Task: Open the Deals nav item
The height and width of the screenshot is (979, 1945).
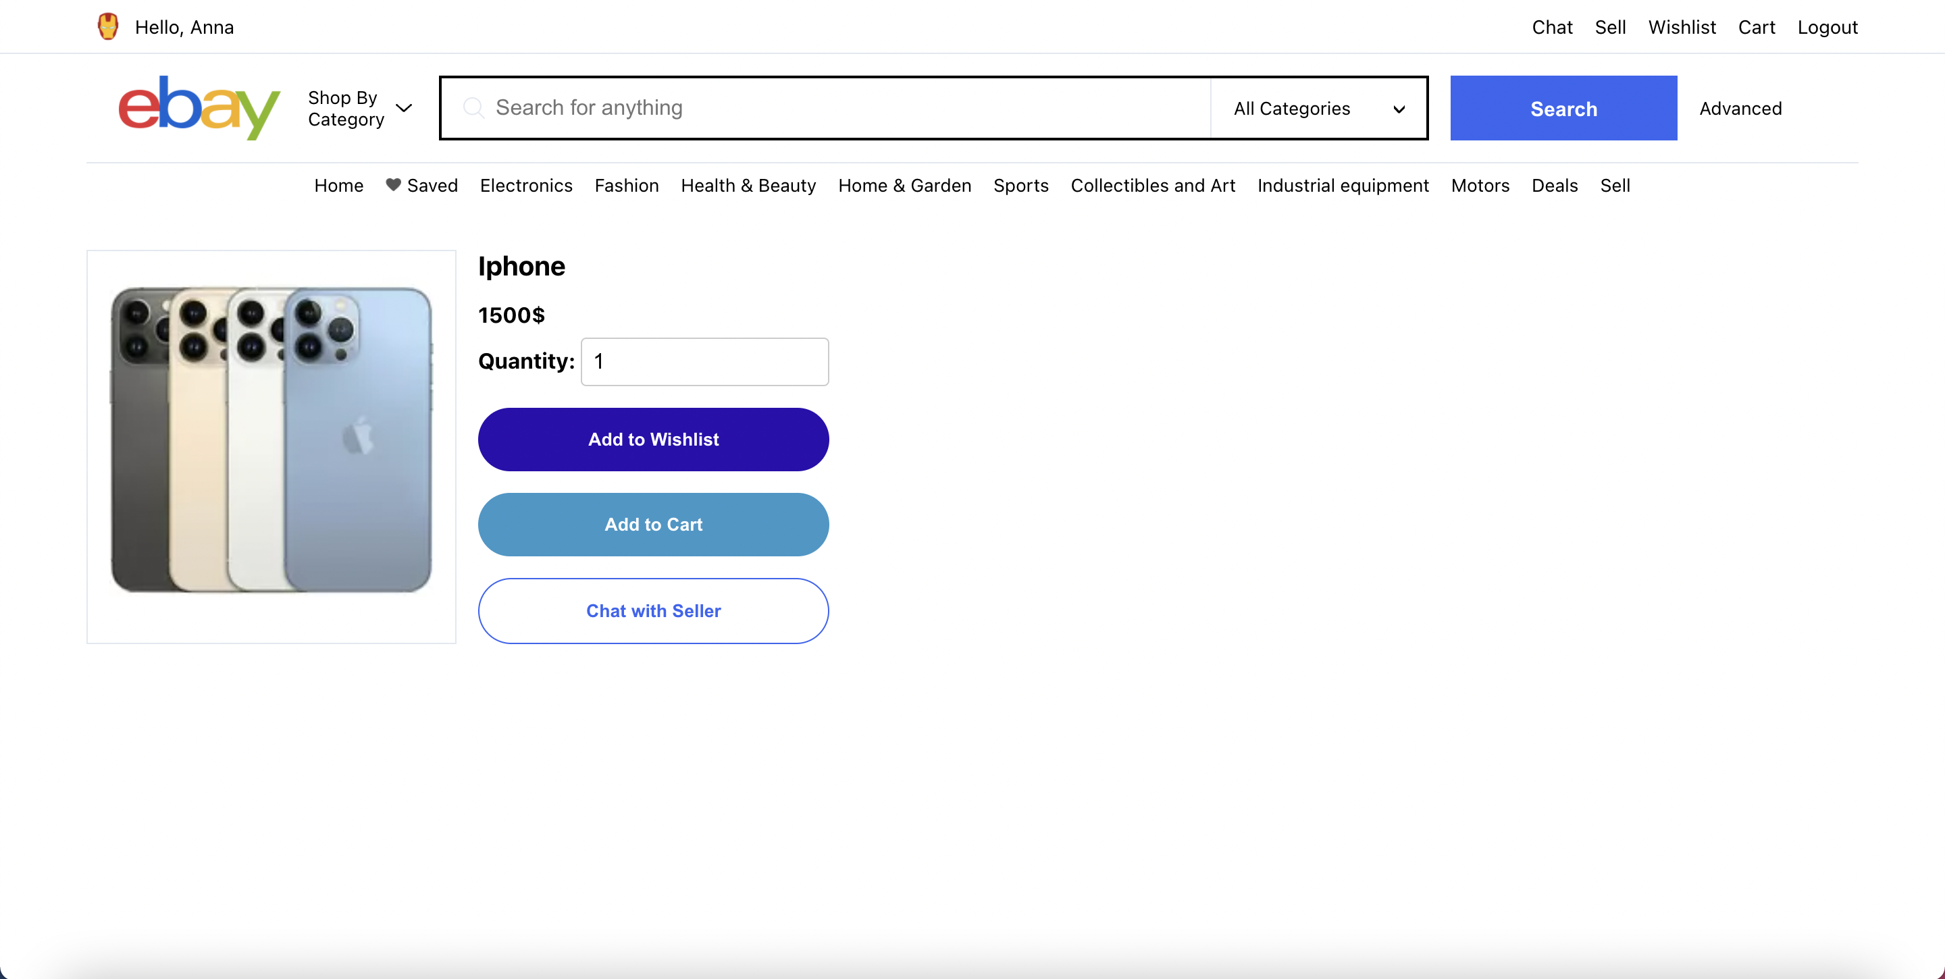Action: 1554,186
